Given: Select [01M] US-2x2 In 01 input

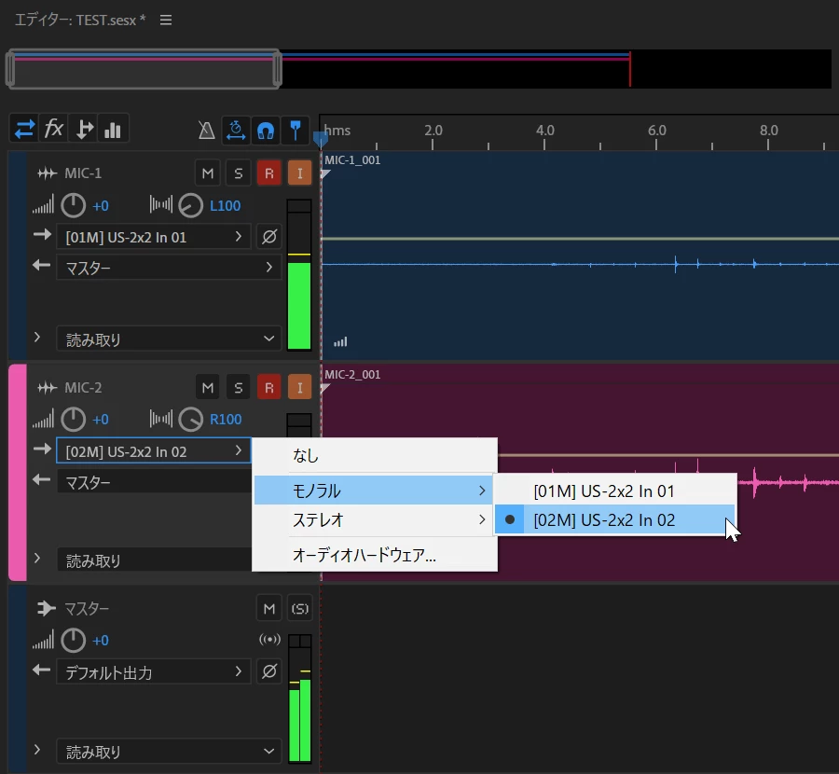Looking at the screenshot, I should click(614, 491).
